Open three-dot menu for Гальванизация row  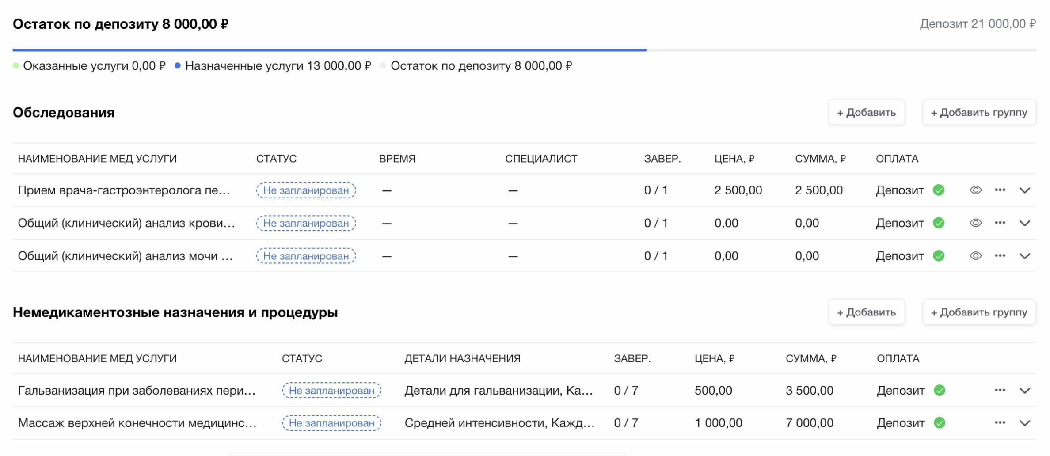click(x=1000, y=390)
